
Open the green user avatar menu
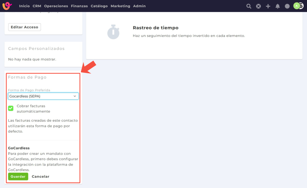(297, 6)
